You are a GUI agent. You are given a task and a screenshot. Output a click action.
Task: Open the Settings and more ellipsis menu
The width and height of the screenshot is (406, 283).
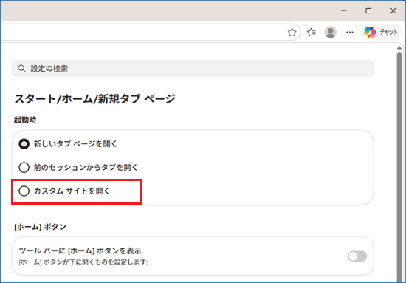pos(350,32)
